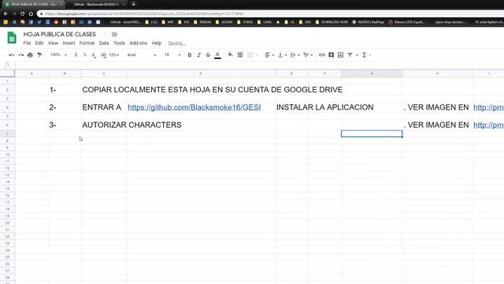This screenshot has height=284, width=504.
Task: Toggle strikethrough formatting
Action: 208,55
